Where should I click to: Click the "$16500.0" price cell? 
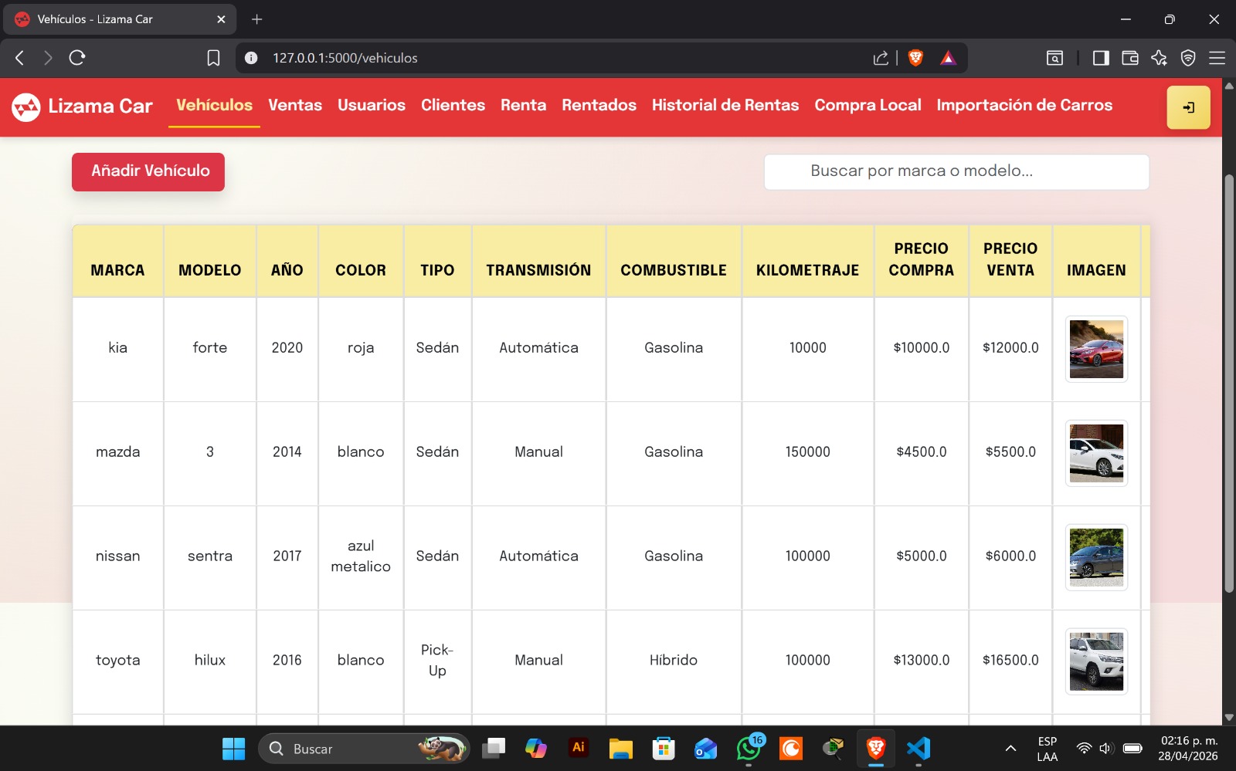click(1010, 661)
